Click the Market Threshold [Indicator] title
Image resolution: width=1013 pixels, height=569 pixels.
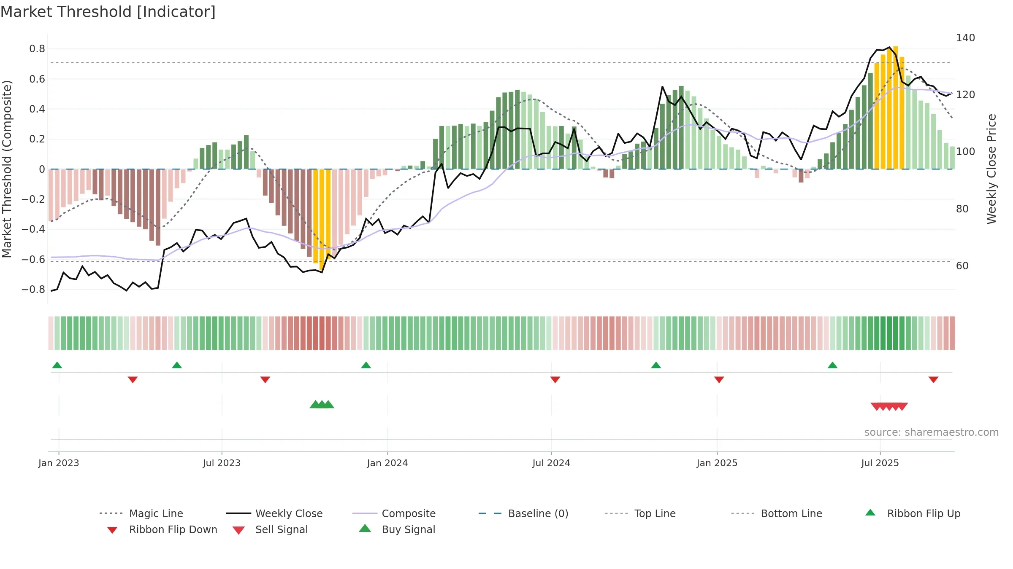[x=108, y=12]
